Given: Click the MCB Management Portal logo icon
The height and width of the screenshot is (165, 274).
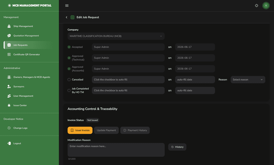Looking at the screenshot, I should (x=10, y=5).
